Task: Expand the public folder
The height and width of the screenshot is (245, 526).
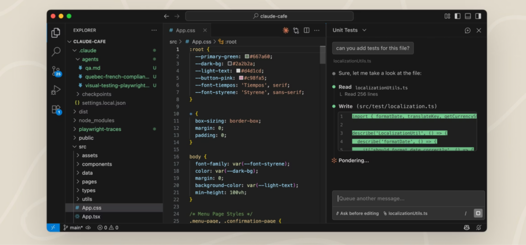Action: click(x=86, y=137)
